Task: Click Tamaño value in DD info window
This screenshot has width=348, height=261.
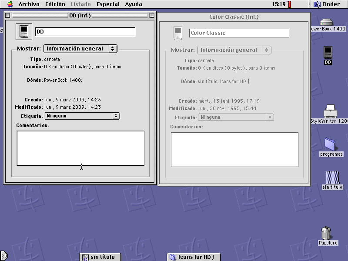Action: 83,67
